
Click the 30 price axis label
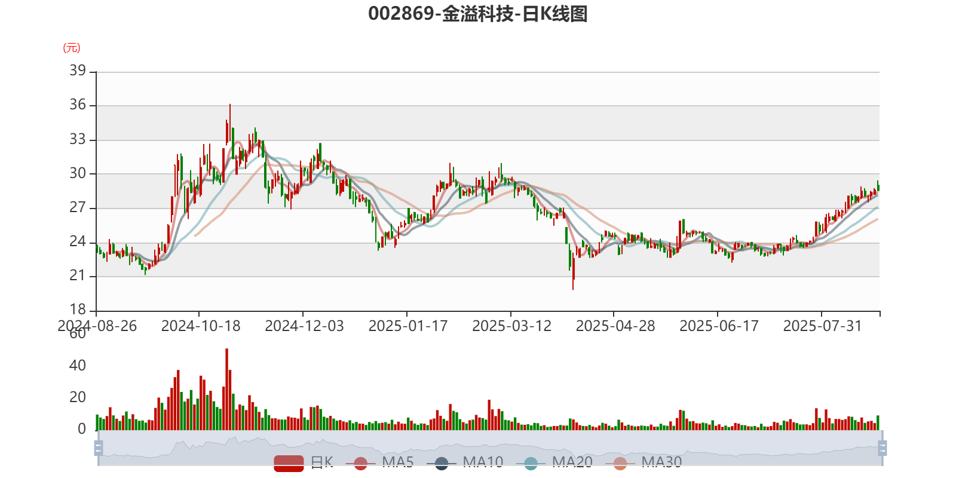point(78,173)
